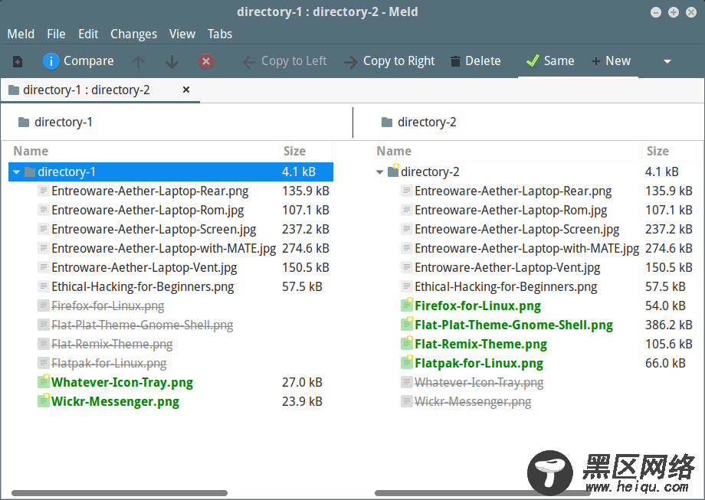This screenshot has height=500, width=705.
Task: Click the Delete trash can icon
Action: 455,61
